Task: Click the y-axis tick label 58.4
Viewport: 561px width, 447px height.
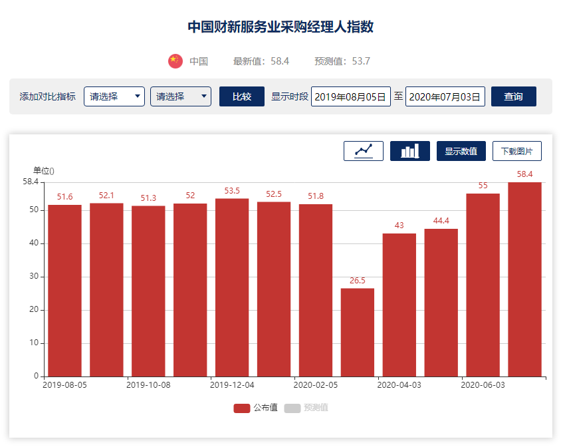Action: click(31, 182)
